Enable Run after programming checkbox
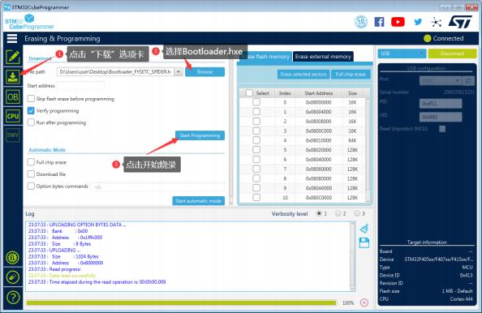Image resolution: width=482 pixels, height=313 pixels. point(31,122)
